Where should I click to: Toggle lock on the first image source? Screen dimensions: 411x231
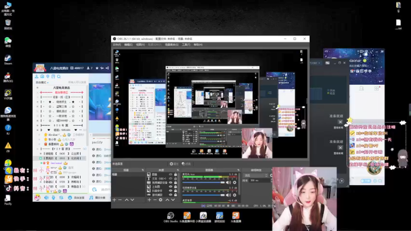point(176,175)
